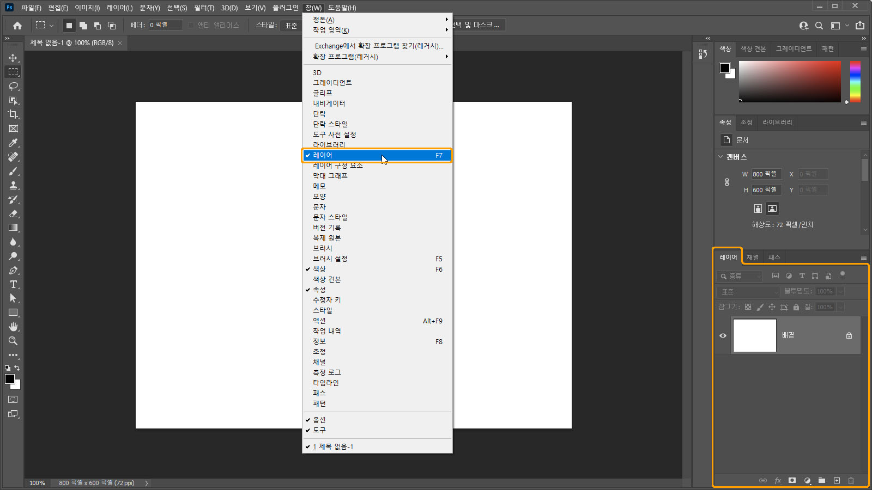Select document 1 제목 없음-1 in menu
Screen dimensions: 872x490
coord(377,446)
